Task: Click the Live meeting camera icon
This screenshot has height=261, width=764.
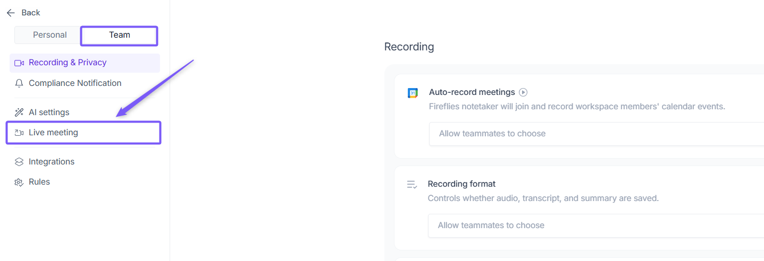Action: click(19, 133)
